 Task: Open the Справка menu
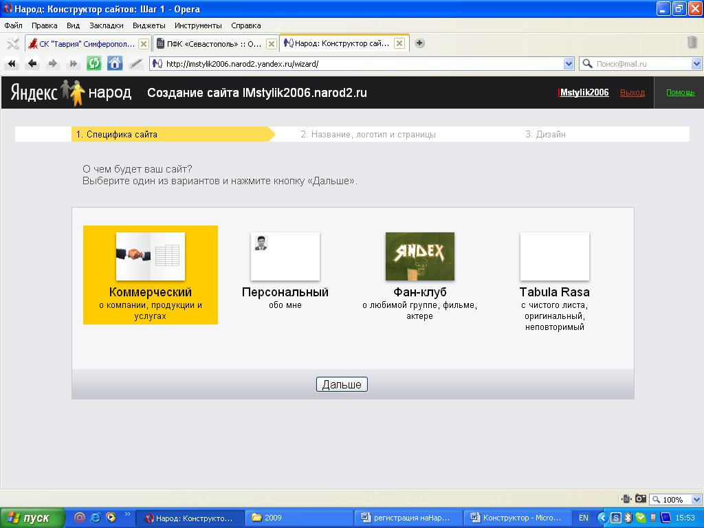tap(246, 25)
